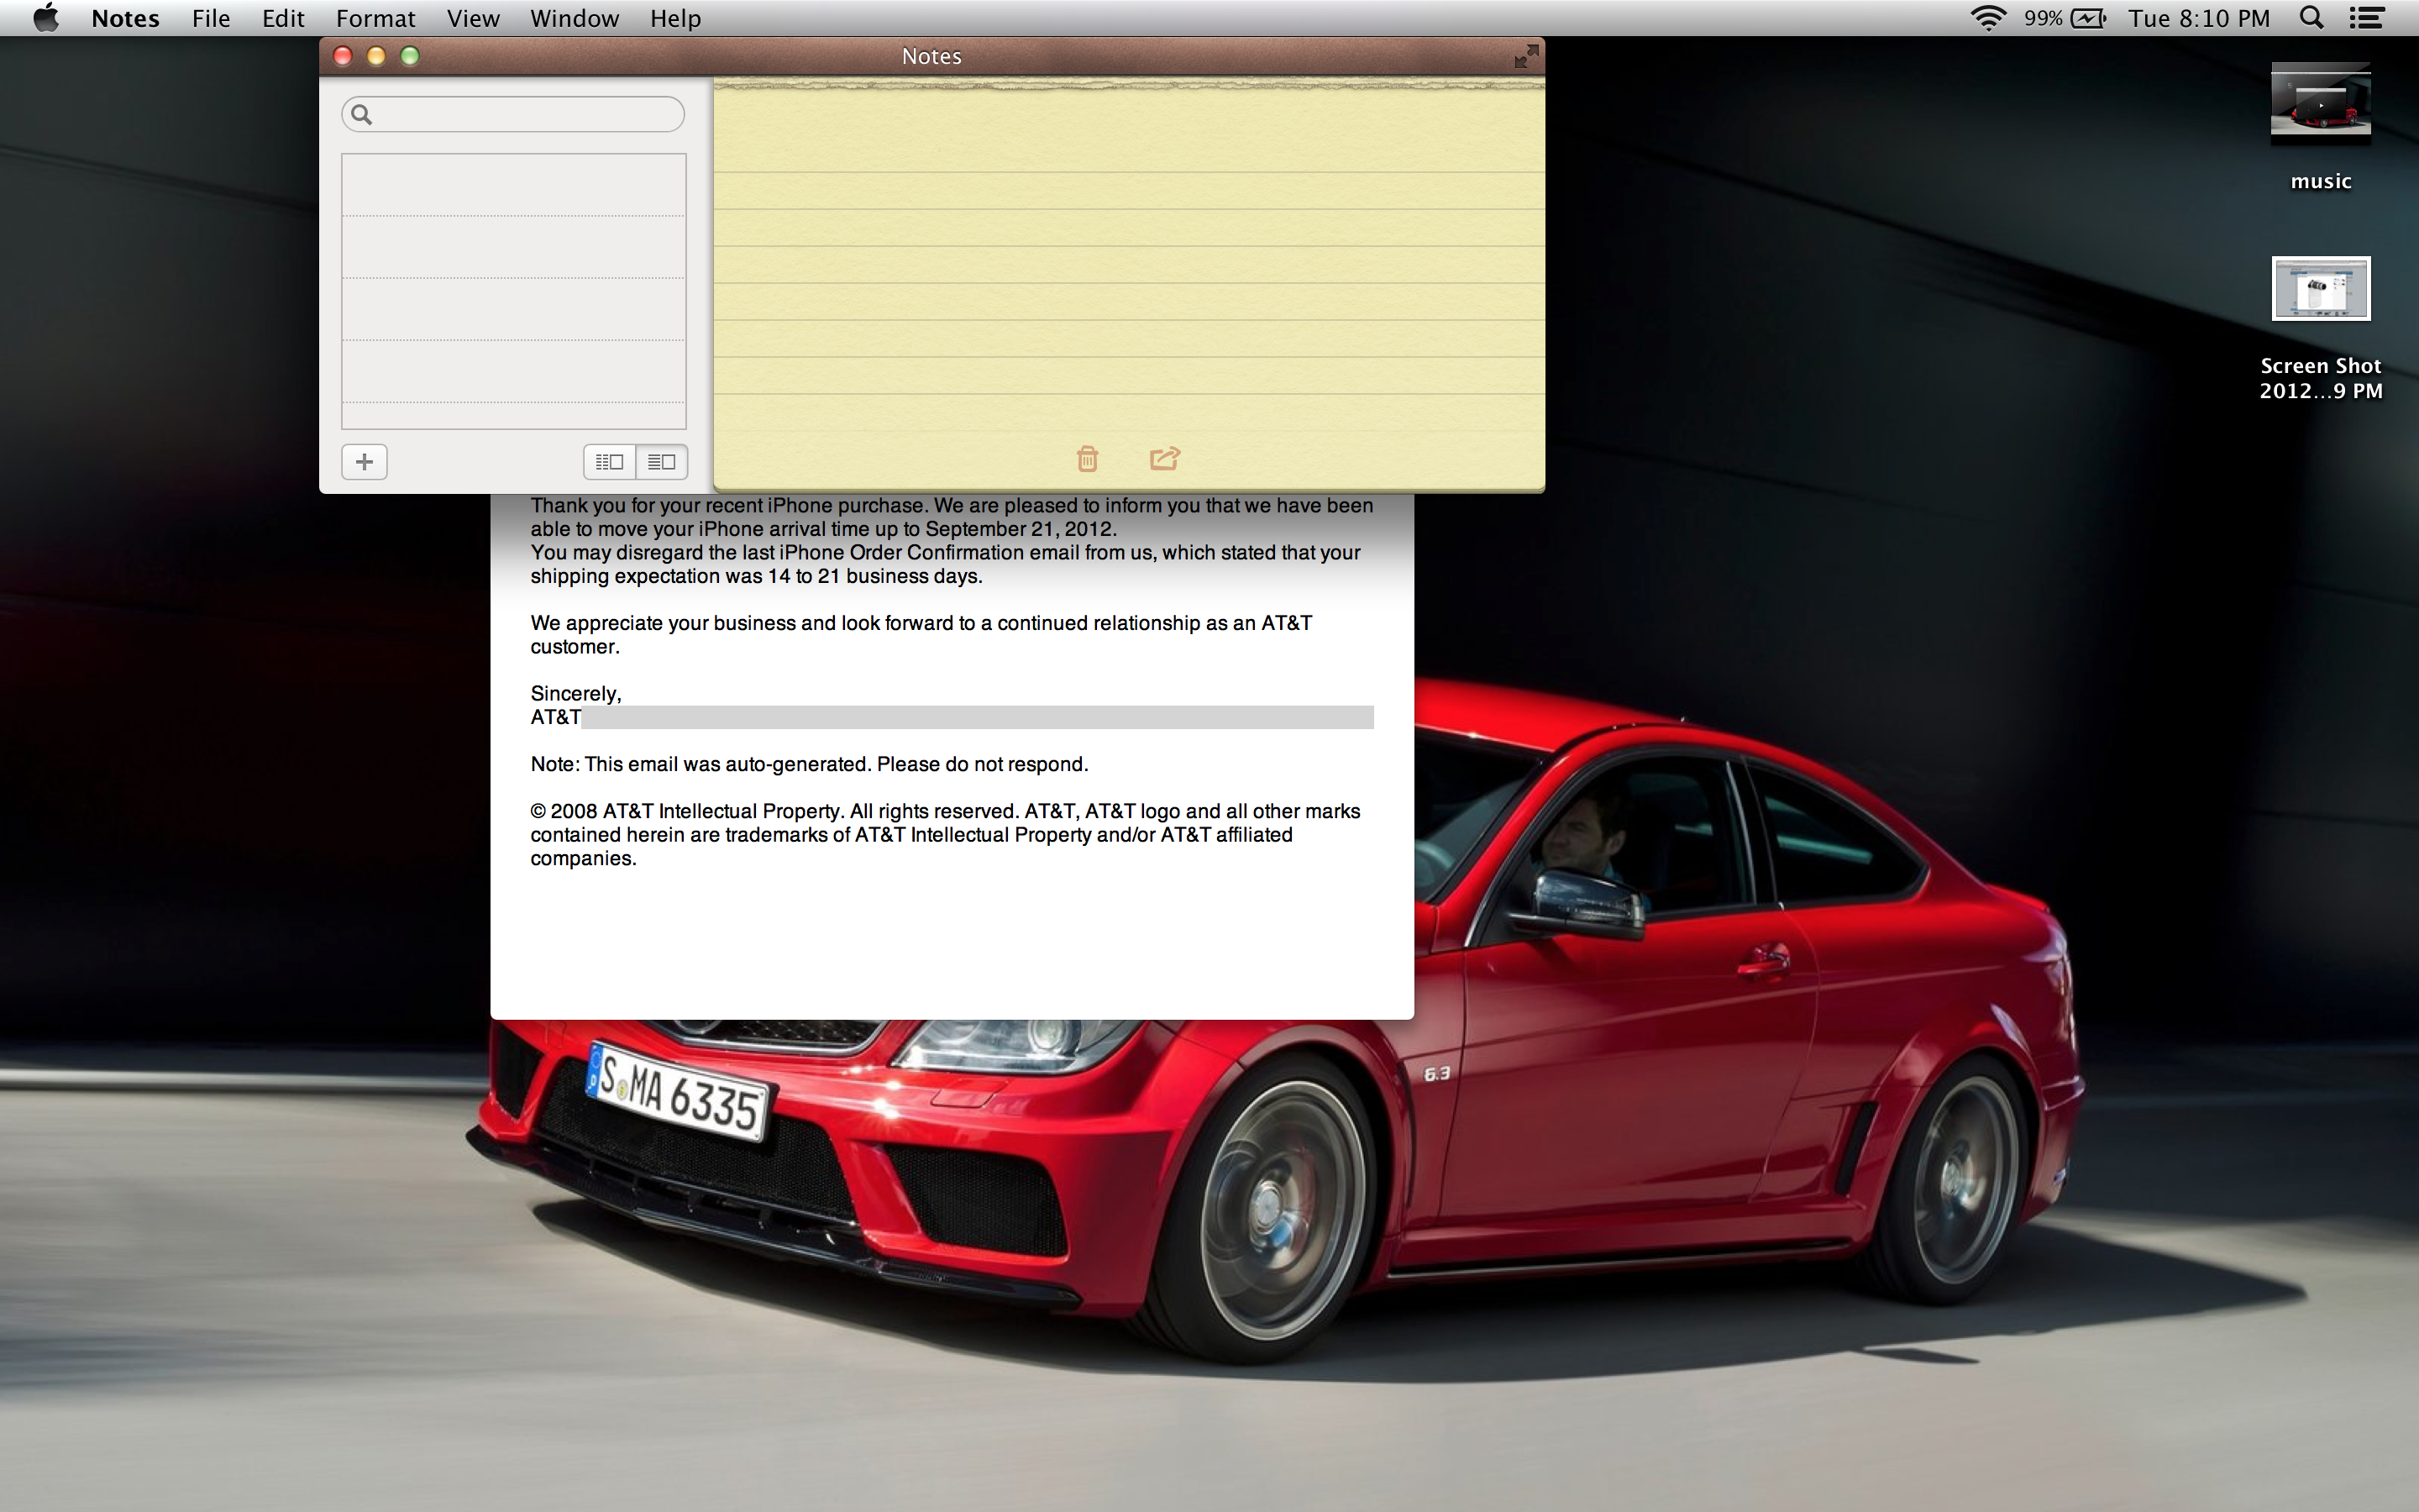The image size is (2419, 1512).
Task: Click 'Sincerely,' in the email window
Action: click(575, 694)
